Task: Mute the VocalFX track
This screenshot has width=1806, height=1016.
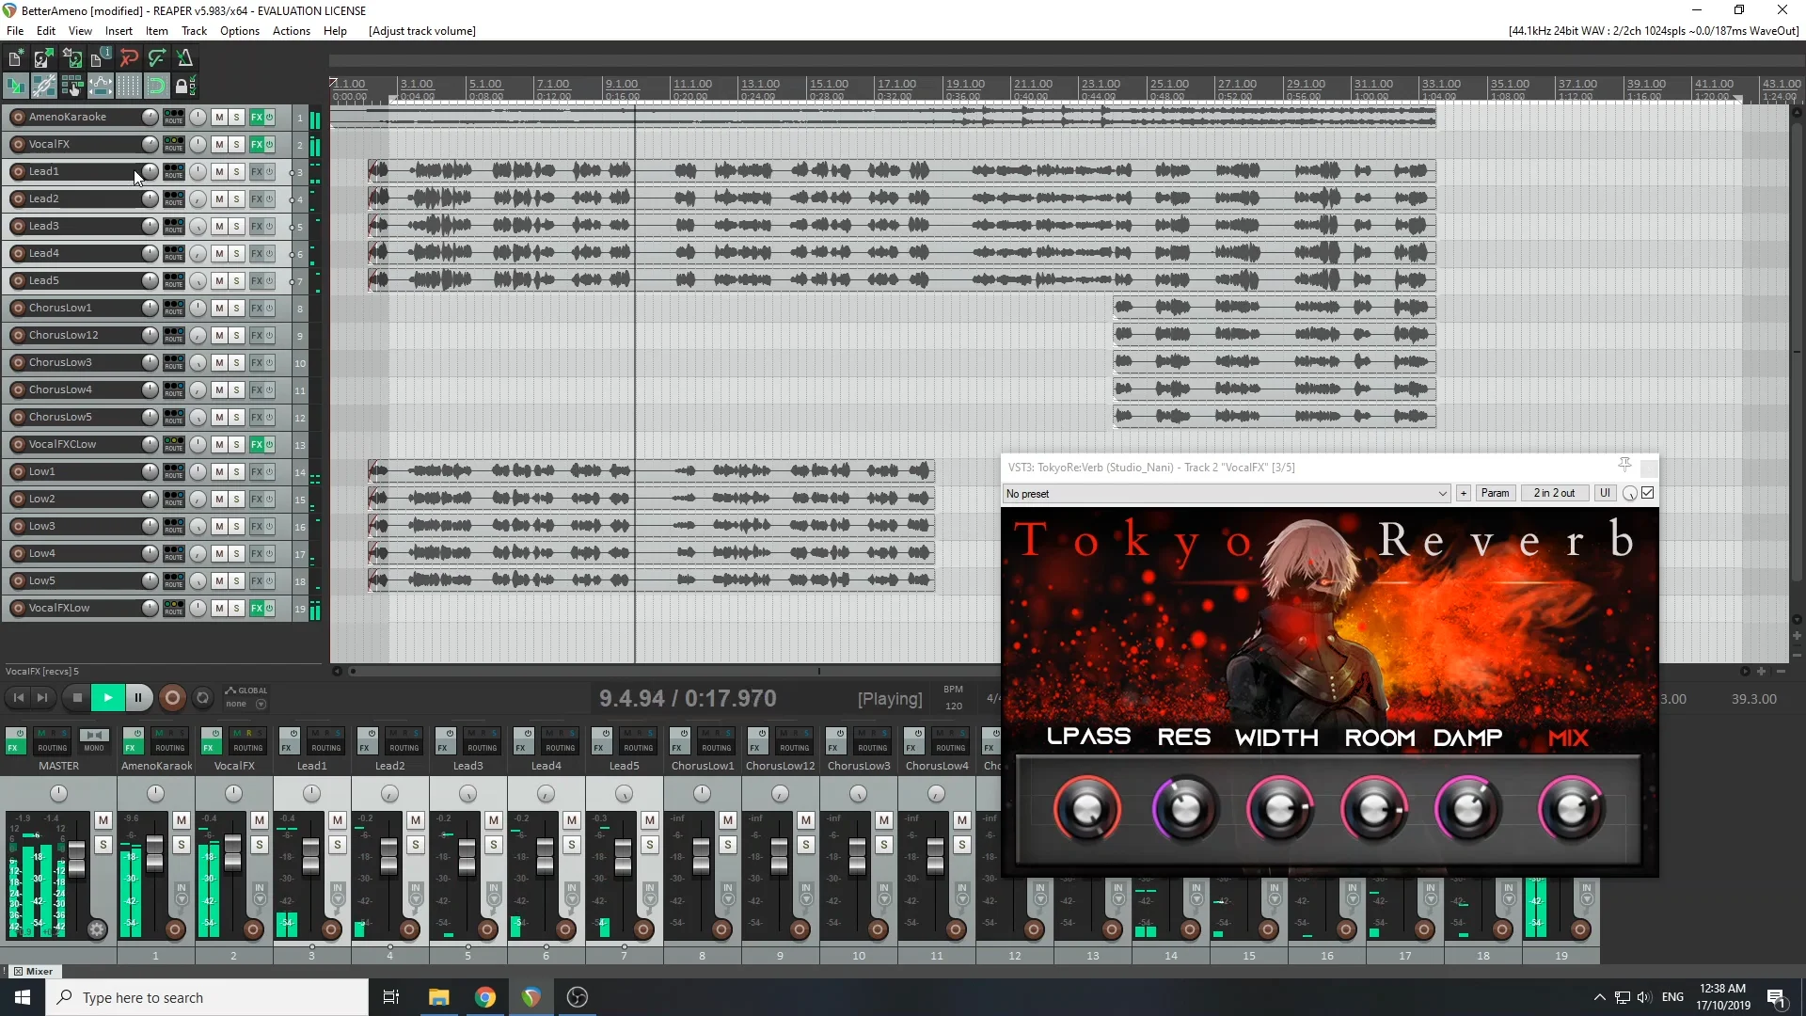Action: [217, 144]
